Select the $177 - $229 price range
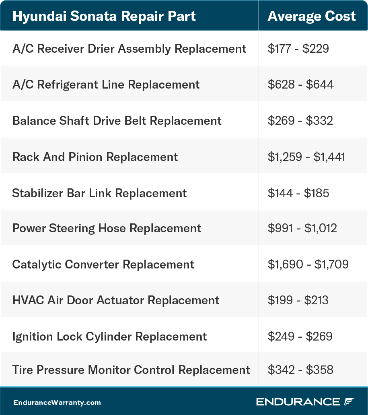 [x=298, y=49]
